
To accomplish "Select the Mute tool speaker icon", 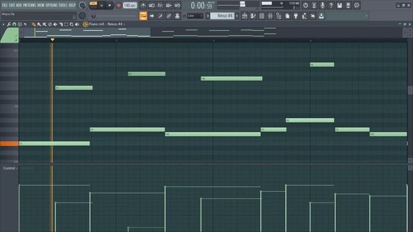I will tap(55, 24).
